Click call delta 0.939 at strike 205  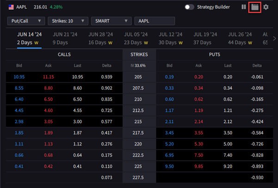coord(107,77)
